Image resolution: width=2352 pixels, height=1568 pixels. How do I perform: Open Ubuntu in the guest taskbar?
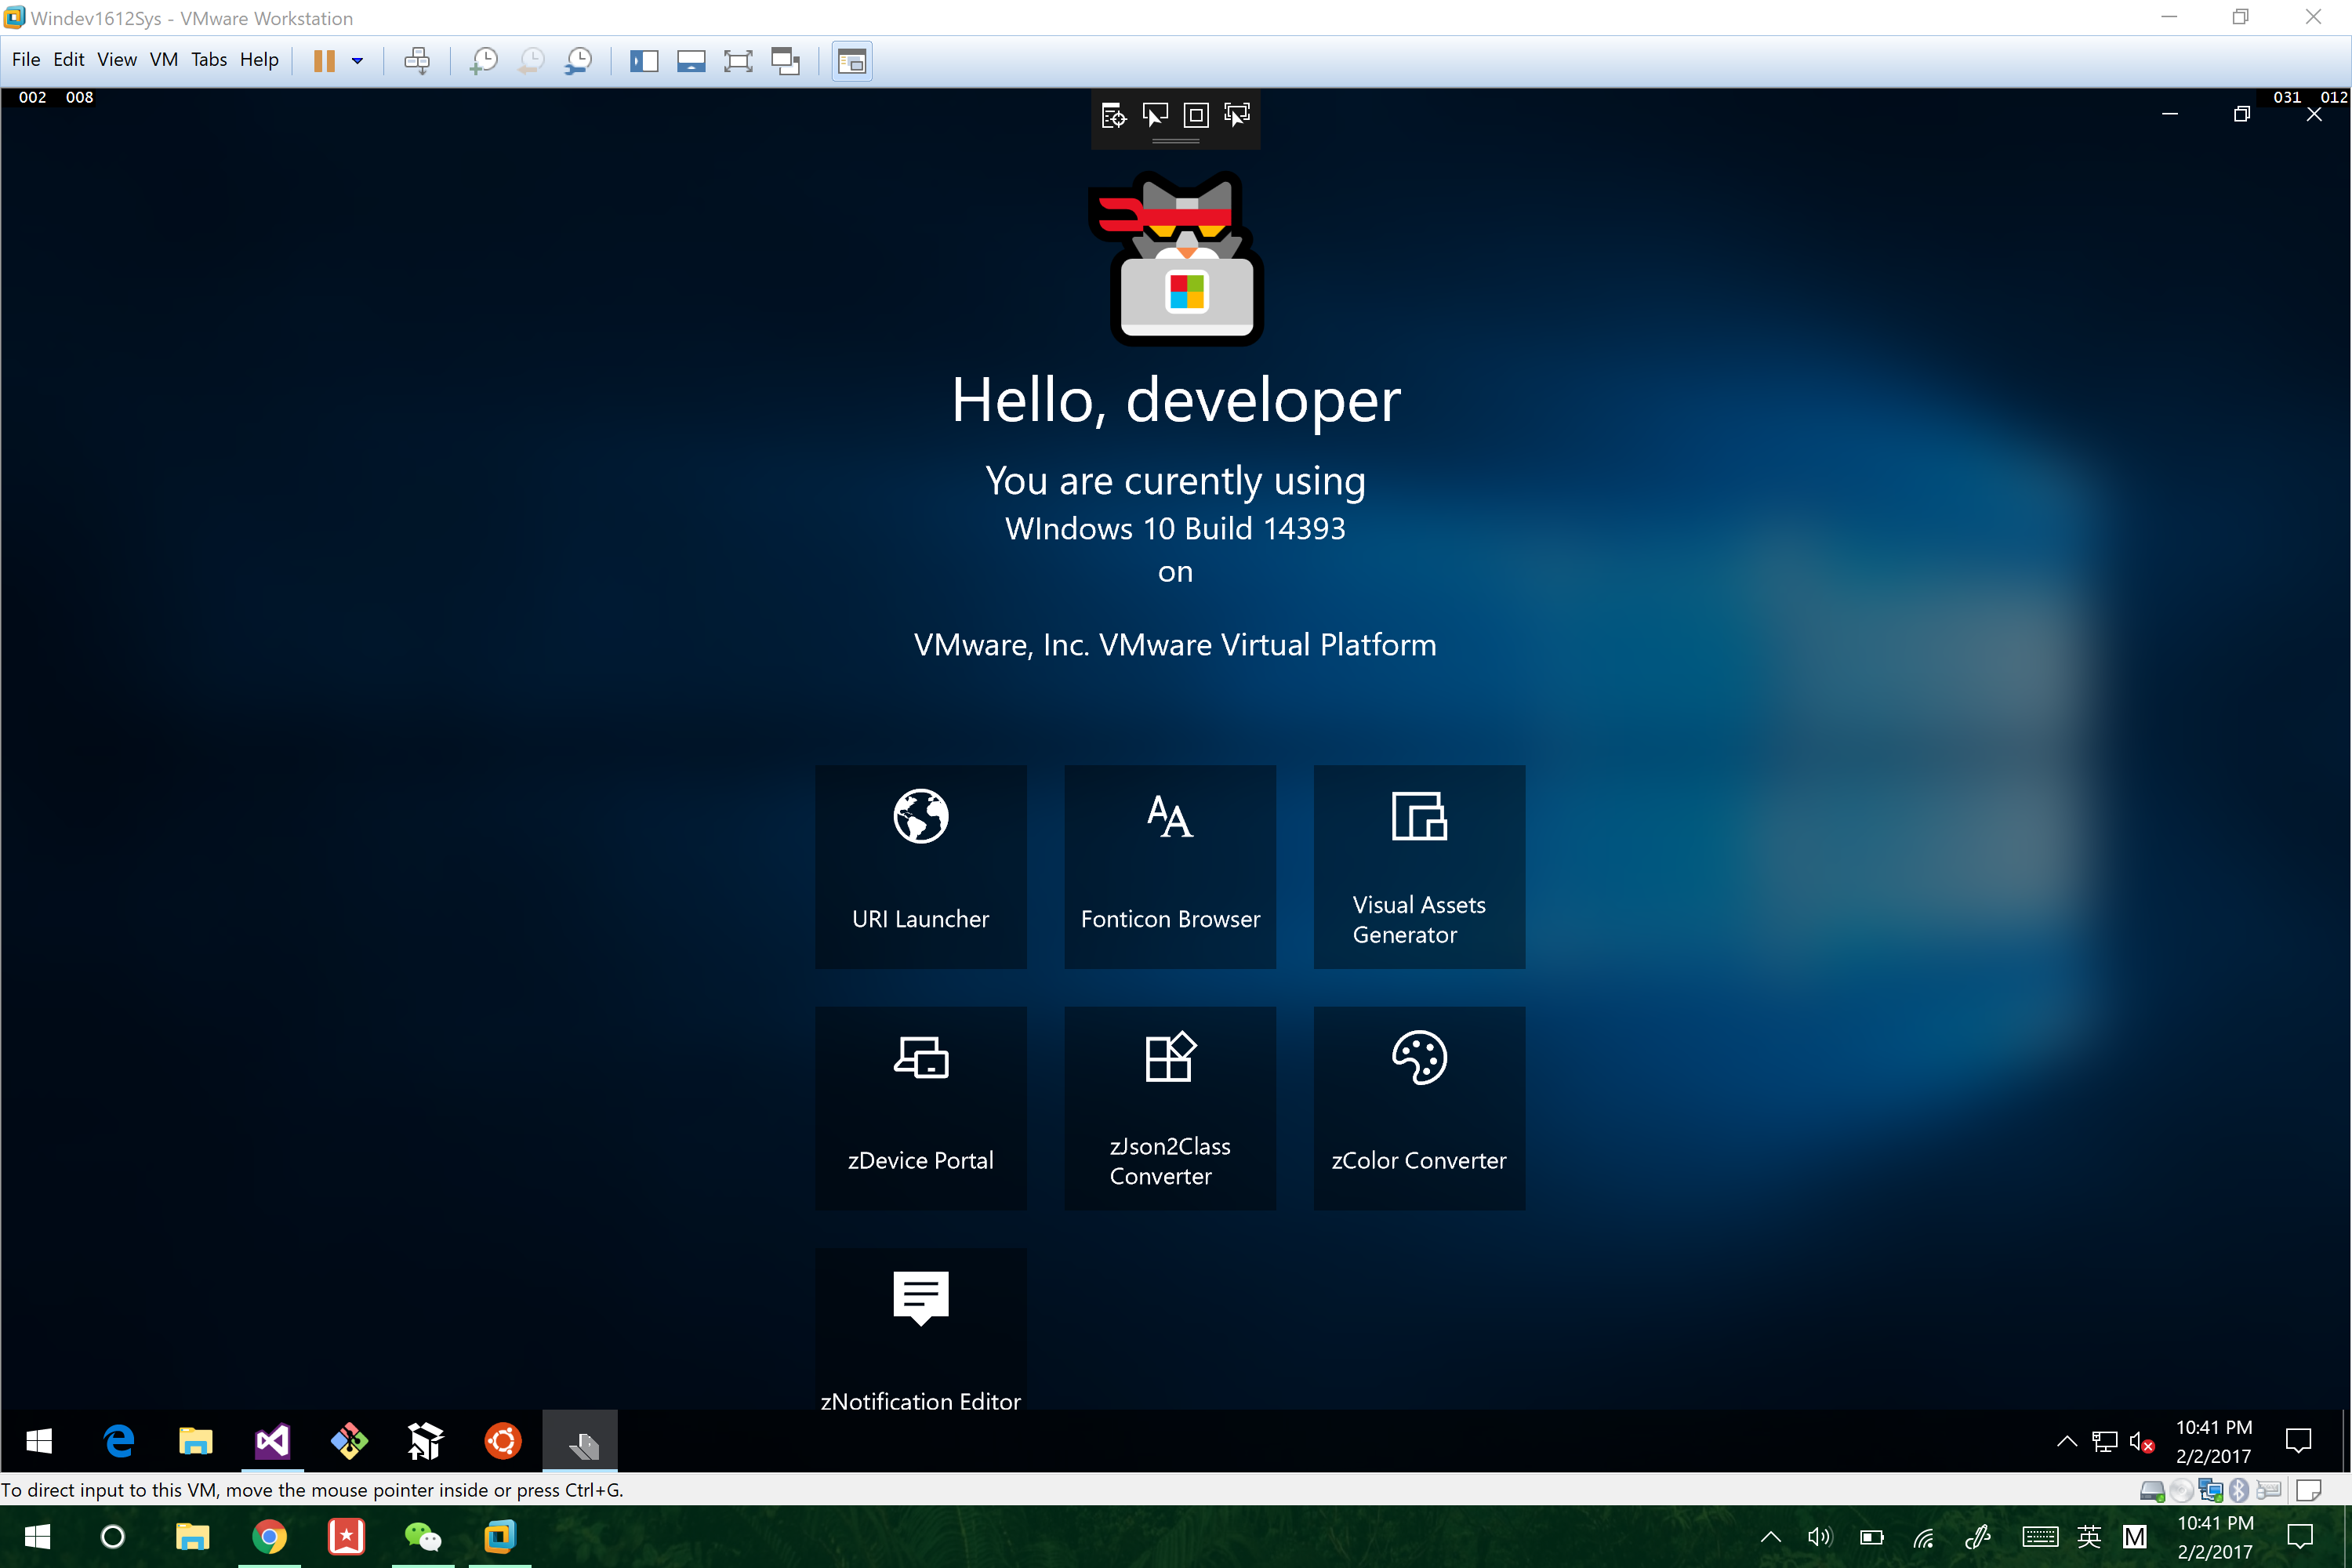(x=503, y=1441)
